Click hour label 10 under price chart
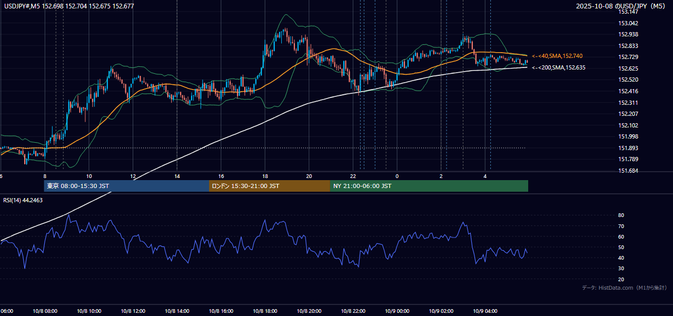 tap(89, 176)
